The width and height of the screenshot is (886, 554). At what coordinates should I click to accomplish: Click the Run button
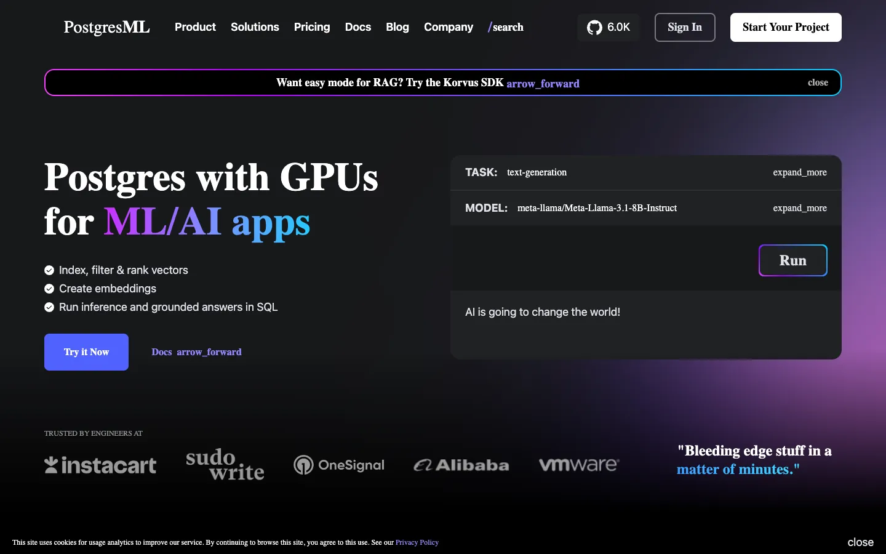click(793, 260)
